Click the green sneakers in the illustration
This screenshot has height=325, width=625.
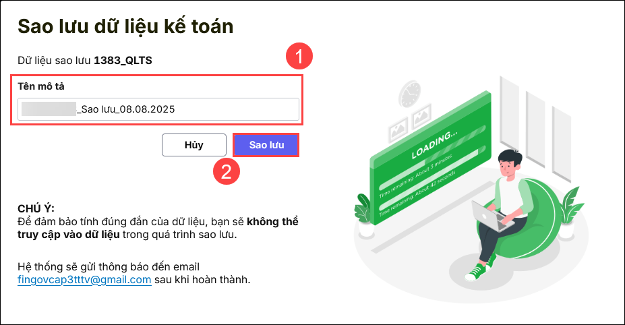(477, 270)
